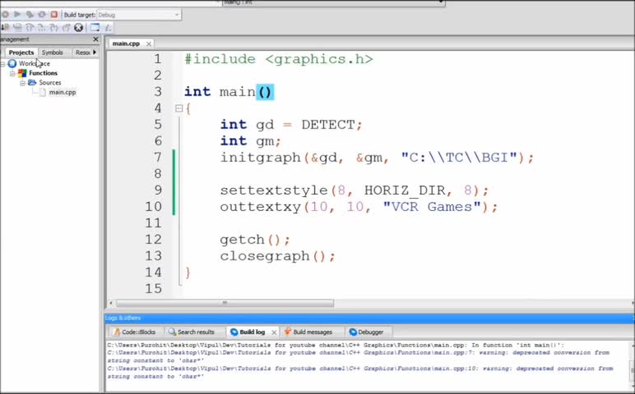Image resolution: width=635 pixels, height=394 pixels.
Task: Click the Step into instruction debugger icon
Action: coord(66,27)
